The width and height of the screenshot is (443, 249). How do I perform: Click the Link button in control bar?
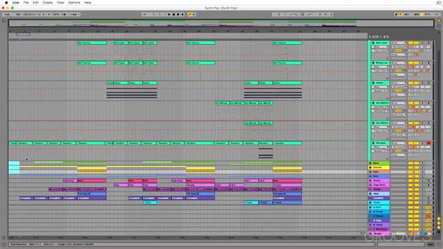point(7,15)
